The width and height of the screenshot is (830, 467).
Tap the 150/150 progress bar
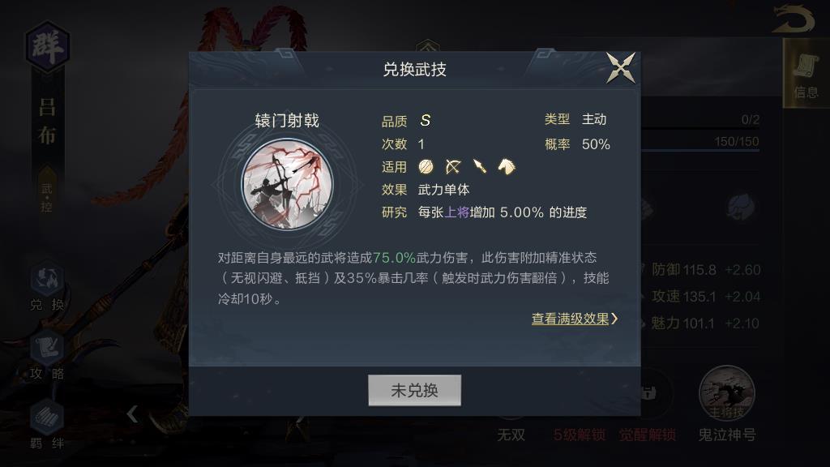click(700, 144)
